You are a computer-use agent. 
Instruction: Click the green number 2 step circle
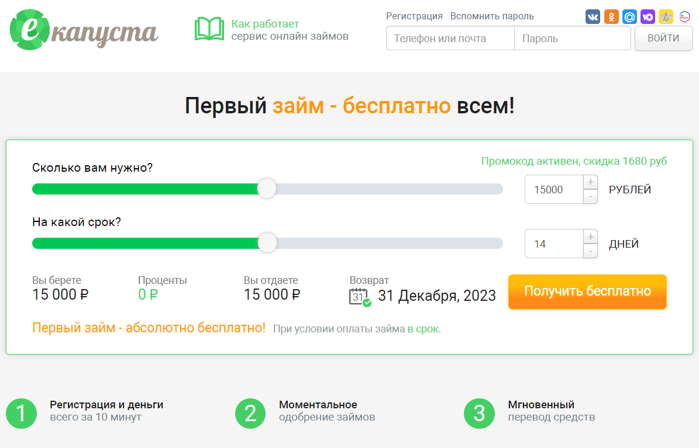click(x=250, y=414)
